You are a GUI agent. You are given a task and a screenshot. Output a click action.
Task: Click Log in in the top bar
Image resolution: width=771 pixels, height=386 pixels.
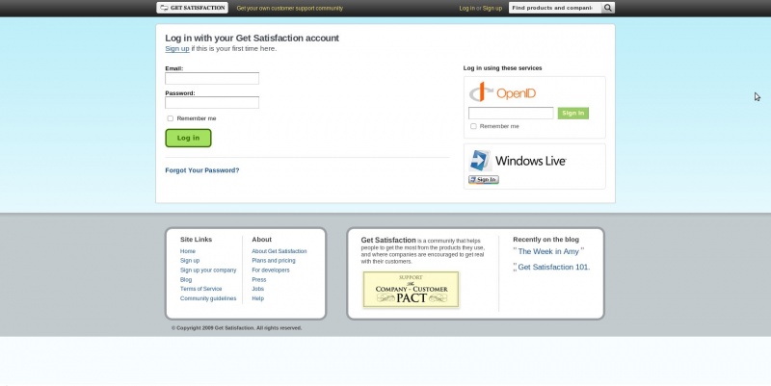(467, 9)
